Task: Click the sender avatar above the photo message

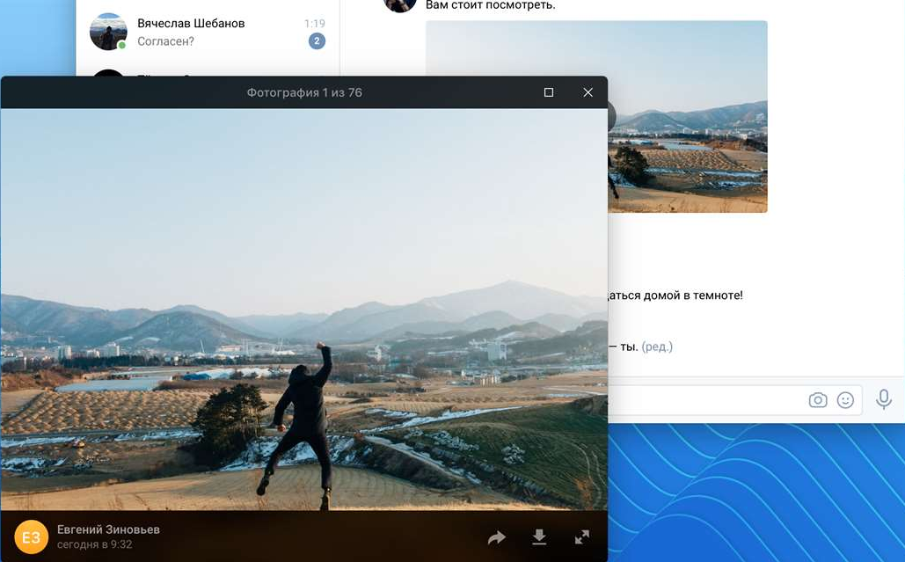Action: pyautogui.click(x=399, y=4)
